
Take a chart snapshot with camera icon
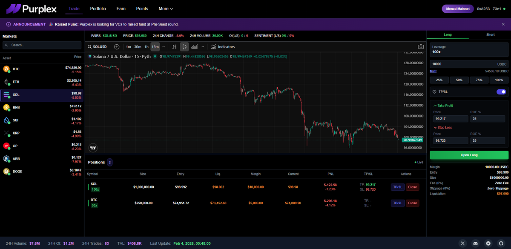click(x=421, y=47)
